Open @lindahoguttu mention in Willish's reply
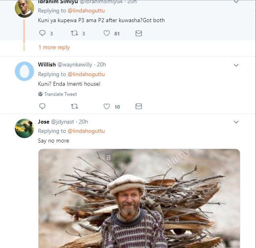Image resolution: width=256 pixels, height=248 pixels. [x=86, y=74]
